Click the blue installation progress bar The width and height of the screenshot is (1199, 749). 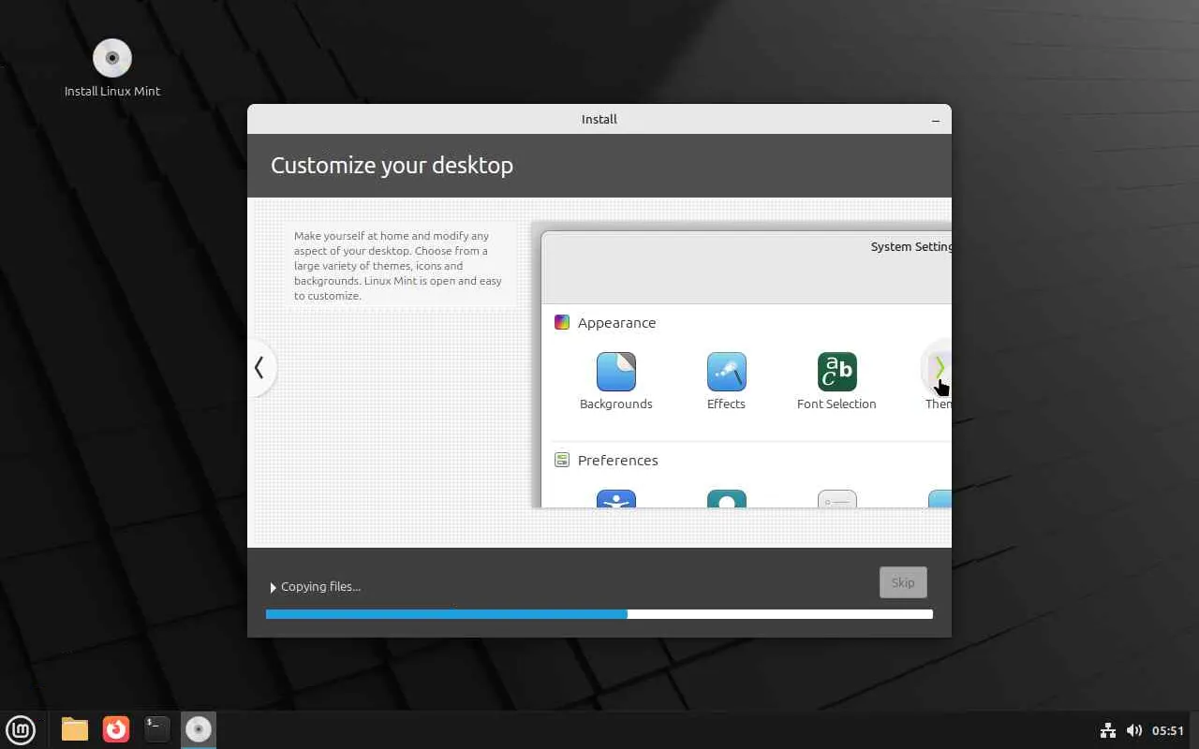coord(599,614)
